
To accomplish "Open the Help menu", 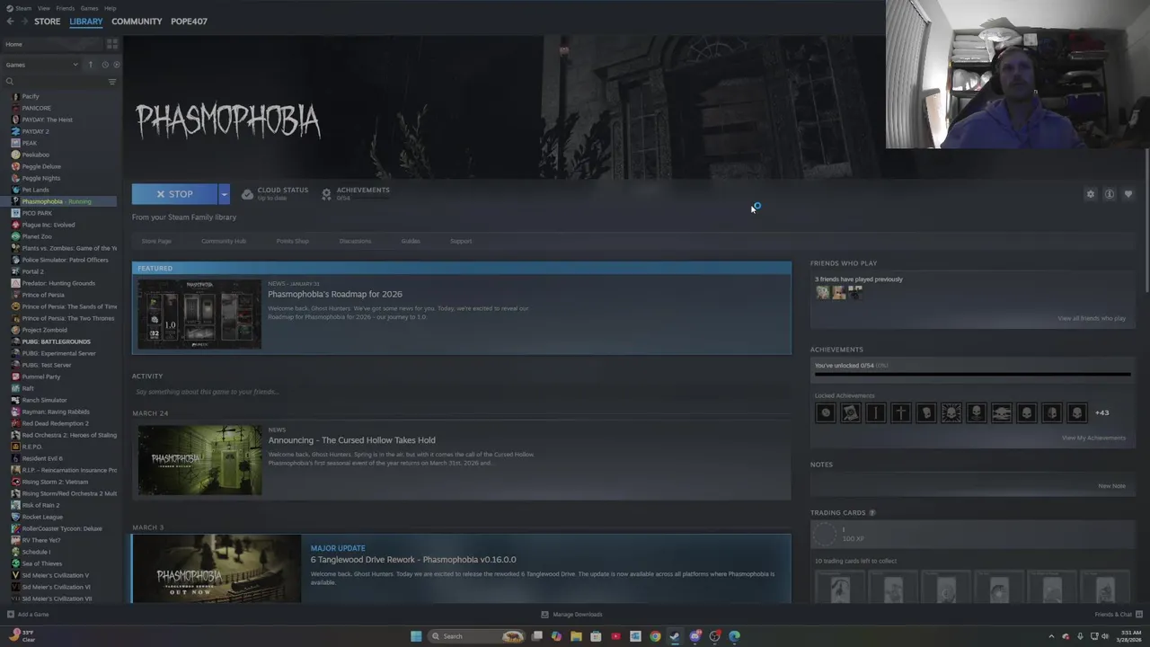I will pyautogui.click(x=110, y=8).
